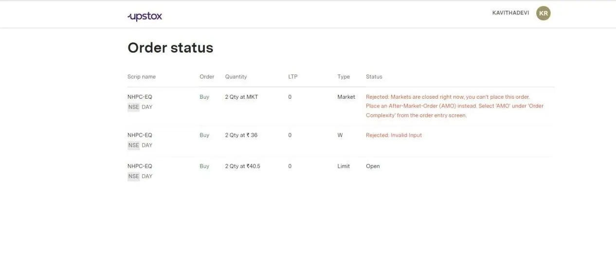The width and height of the screenshot is (616, 270).
Task: Select NHPC-EQ in the open Limit order row
Action: [140, 166]
